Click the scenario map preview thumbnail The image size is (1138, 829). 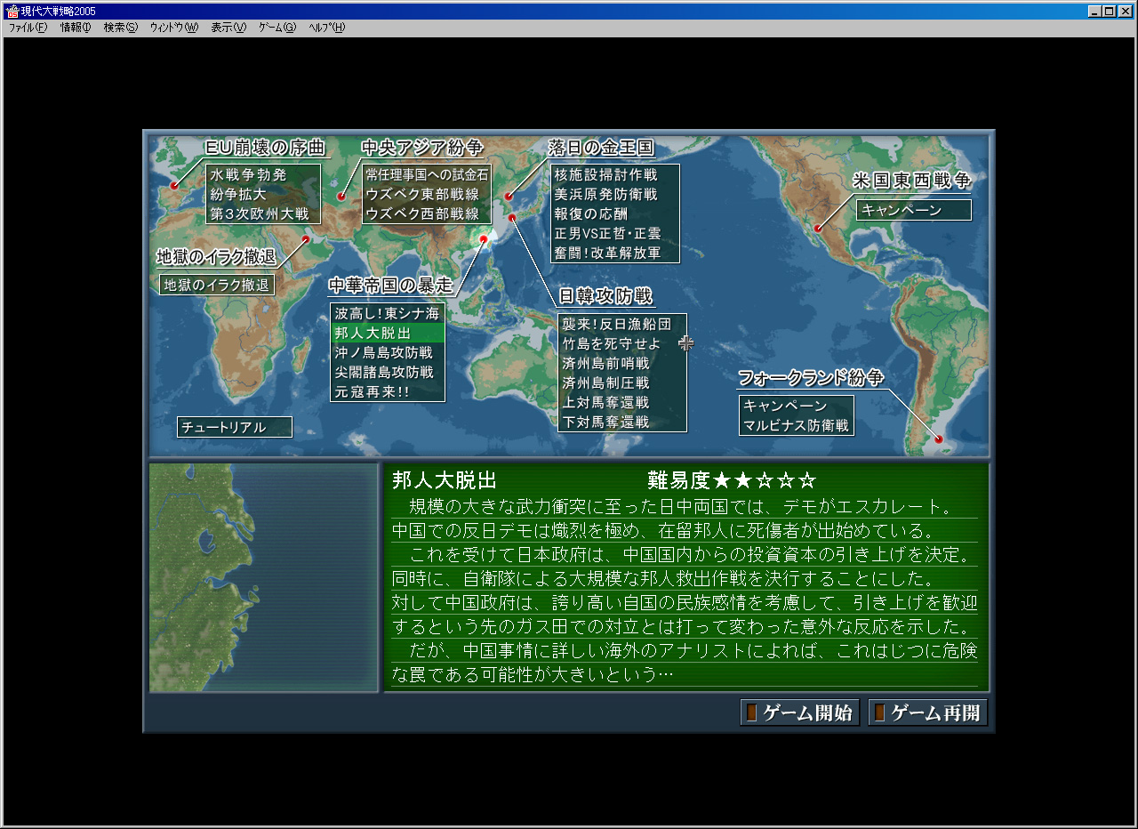(x=264, y=577)
